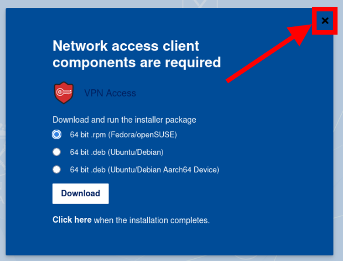Pick the Ubuntu/Debian Aarch64 Device radio button
Screen dimensions: 343x261
coord(57,169)
